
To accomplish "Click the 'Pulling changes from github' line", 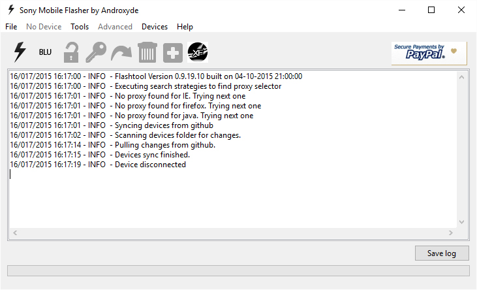I will [112, 145].
